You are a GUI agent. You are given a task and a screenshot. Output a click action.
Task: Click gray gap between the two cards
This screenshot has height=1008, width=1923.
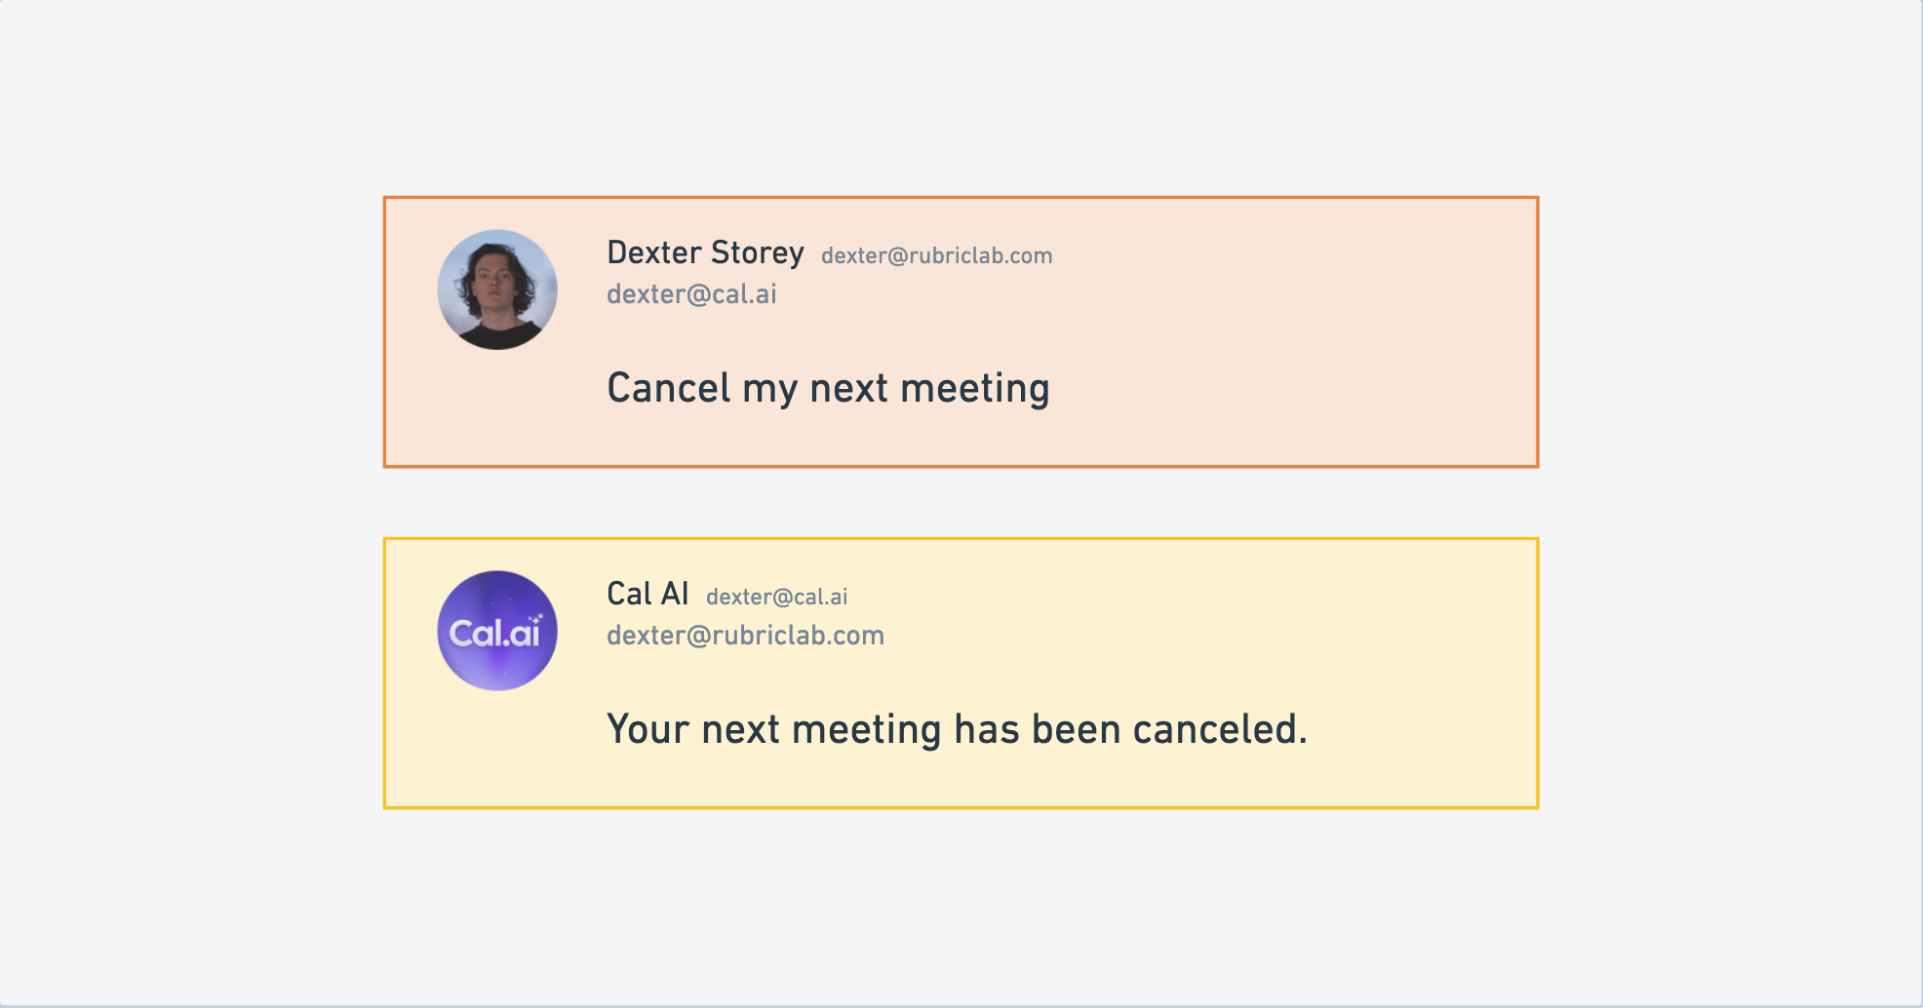click(x=961, y=502)
